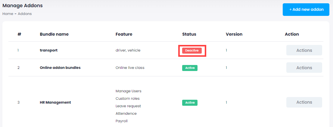Click the Version column header
Screen dimensions: 333x127
234,34
